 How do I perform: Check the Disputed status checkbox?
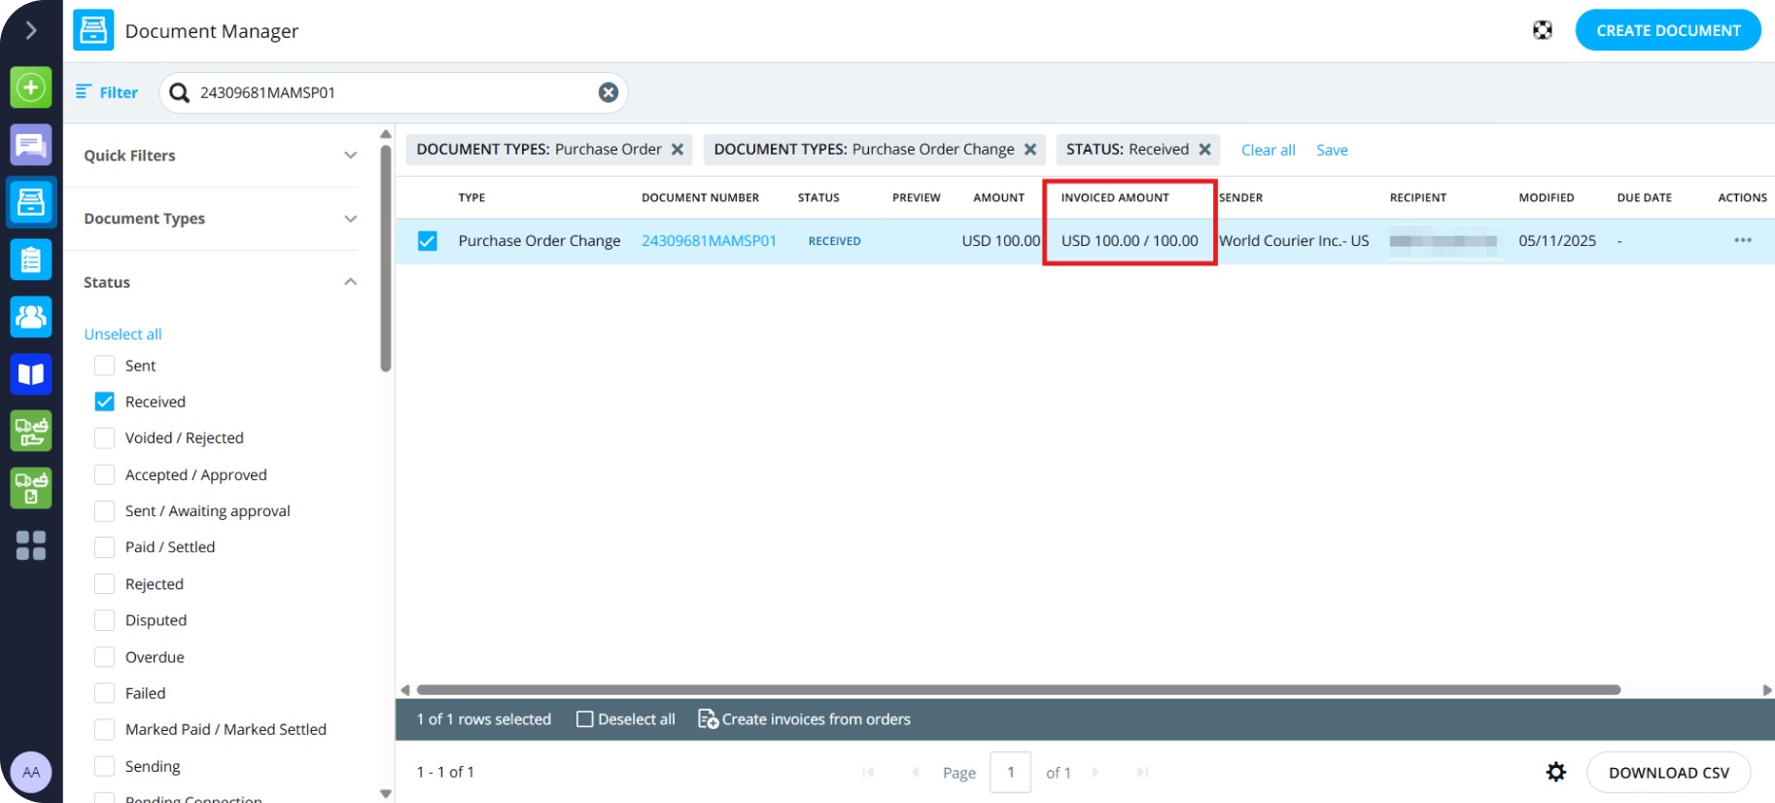105,620
